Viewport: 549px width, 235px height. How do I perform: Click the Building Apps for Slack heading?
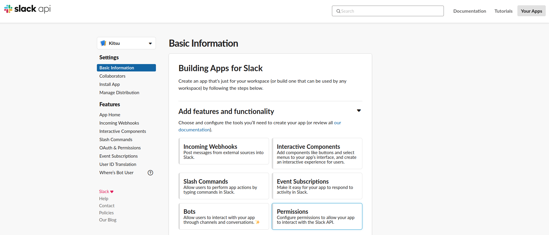click(x=220, y=68)
